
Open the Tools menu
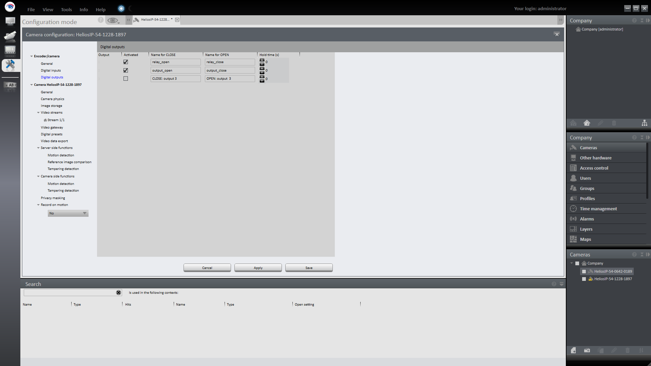click(x=66, y=9)
